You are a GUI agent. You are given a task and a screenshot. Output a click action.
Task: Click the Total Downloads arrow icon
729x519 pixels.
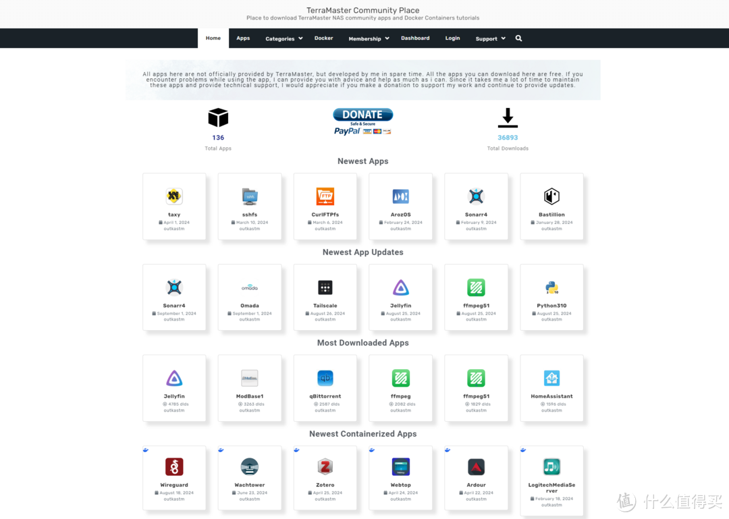pos(508,117)
